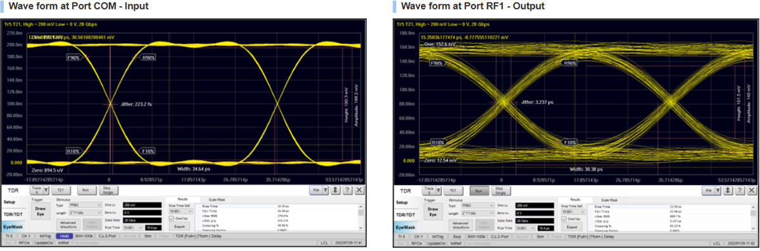Toggle the Hold status button in COM input window

pos(64,236)
